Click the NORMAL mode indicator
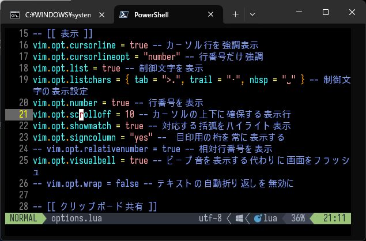Screen dimensions: 366x241 pyautogui.click(x=23, y=219)
